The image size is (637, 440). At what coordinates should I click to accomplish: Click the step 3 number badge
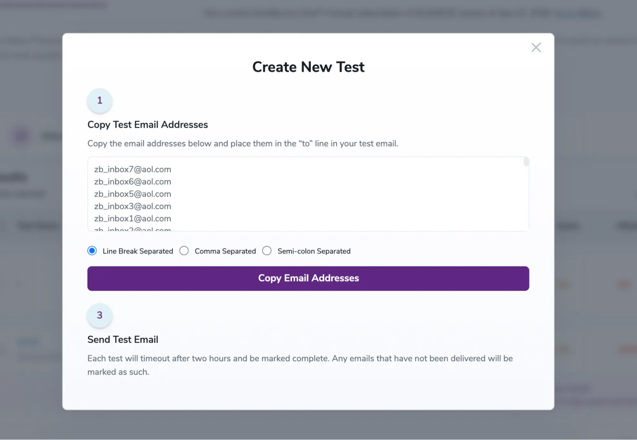(100, 315)
